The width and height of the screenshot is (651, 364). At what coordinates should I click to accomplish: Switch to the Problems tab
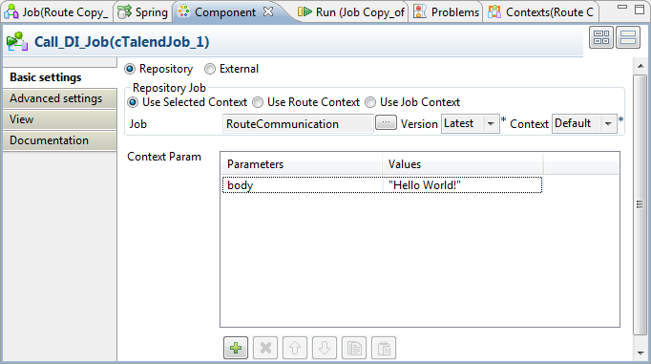pyautogui.click(x=447, y=12)
